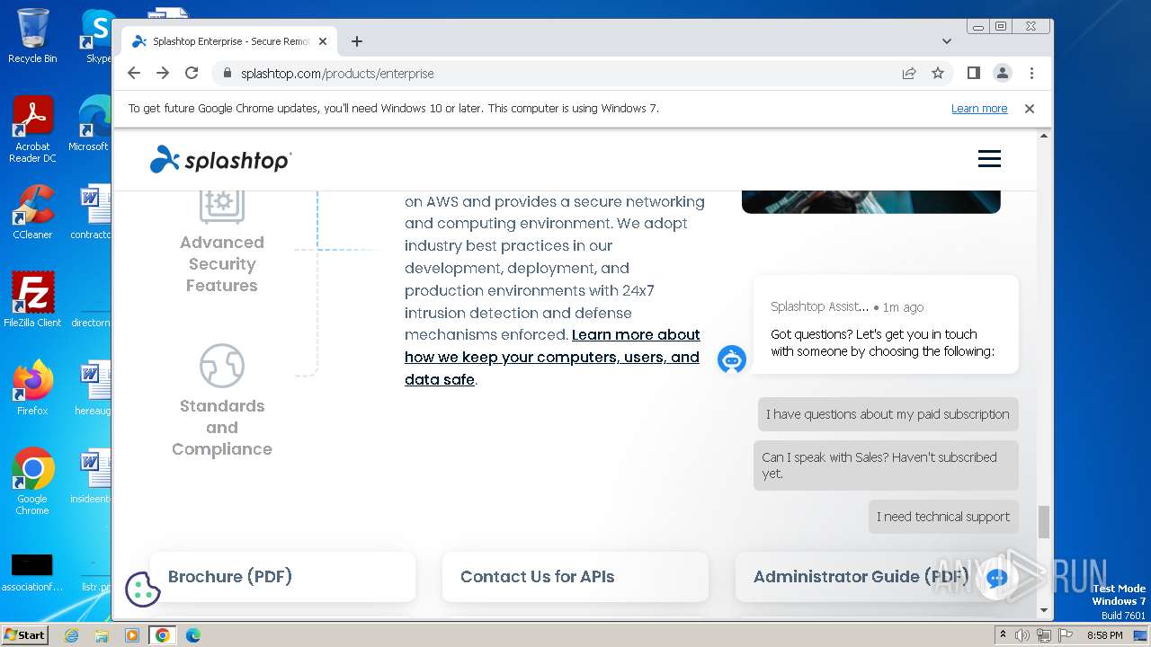Open Brochure (PDF) card
The height and width of the screenshot is (647, 1151).
(x=282, y=577)
